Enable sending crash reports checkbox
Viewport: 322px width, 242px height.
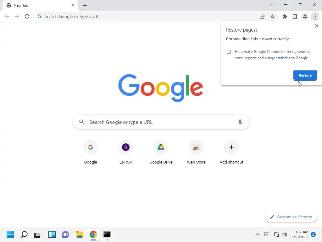pos(229,52)
